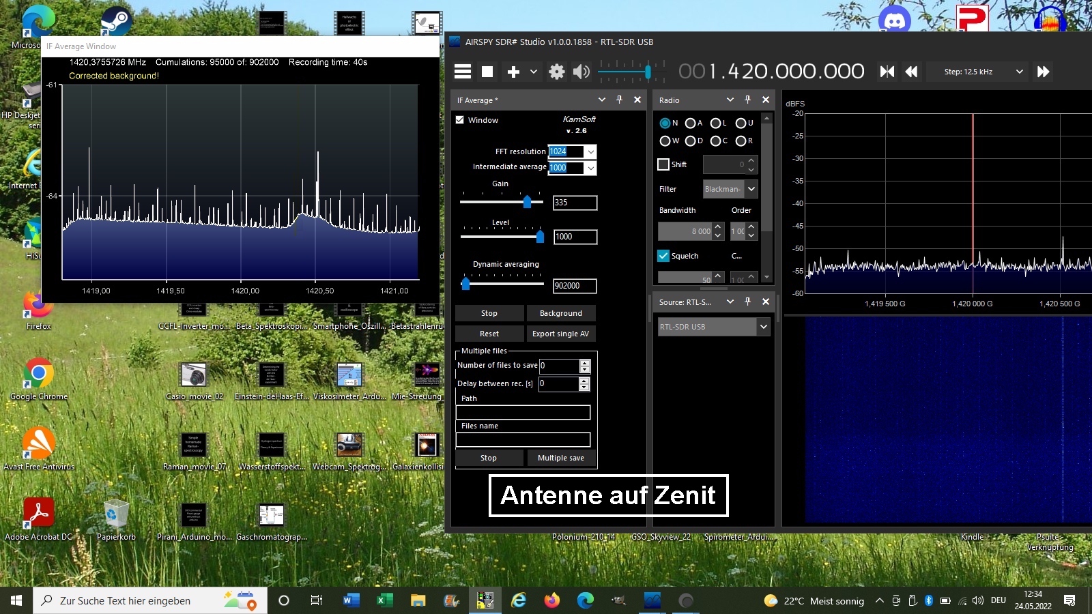This screenshot has width=1092, height=614.
Task: Click the Delay between rec. field
Action: pyautogui.click(x=558, y=383)
